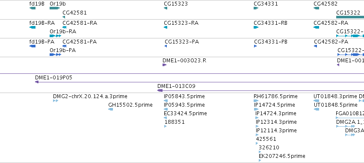Select the GH15502.5prime EST arrow

[111, 109]
